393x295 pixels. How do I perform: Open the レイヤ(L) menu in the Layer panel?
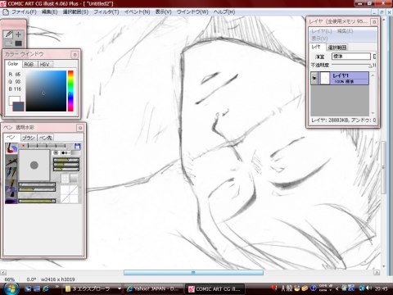pyautogui.click(x=322, y=31)
